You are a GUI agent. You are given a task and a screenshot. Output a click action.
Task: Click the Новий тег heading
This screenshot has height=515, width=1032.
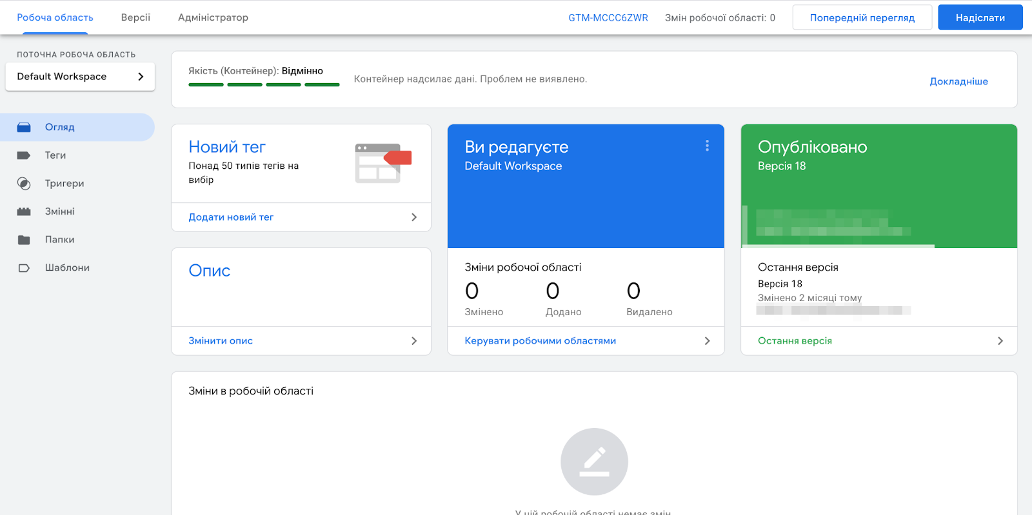tap(227, 147)
